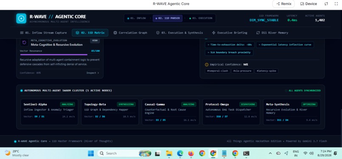Viewport: 342px width, 159px height.
Task: Open the Topology-Beta agent card
Action: [110, 112]
